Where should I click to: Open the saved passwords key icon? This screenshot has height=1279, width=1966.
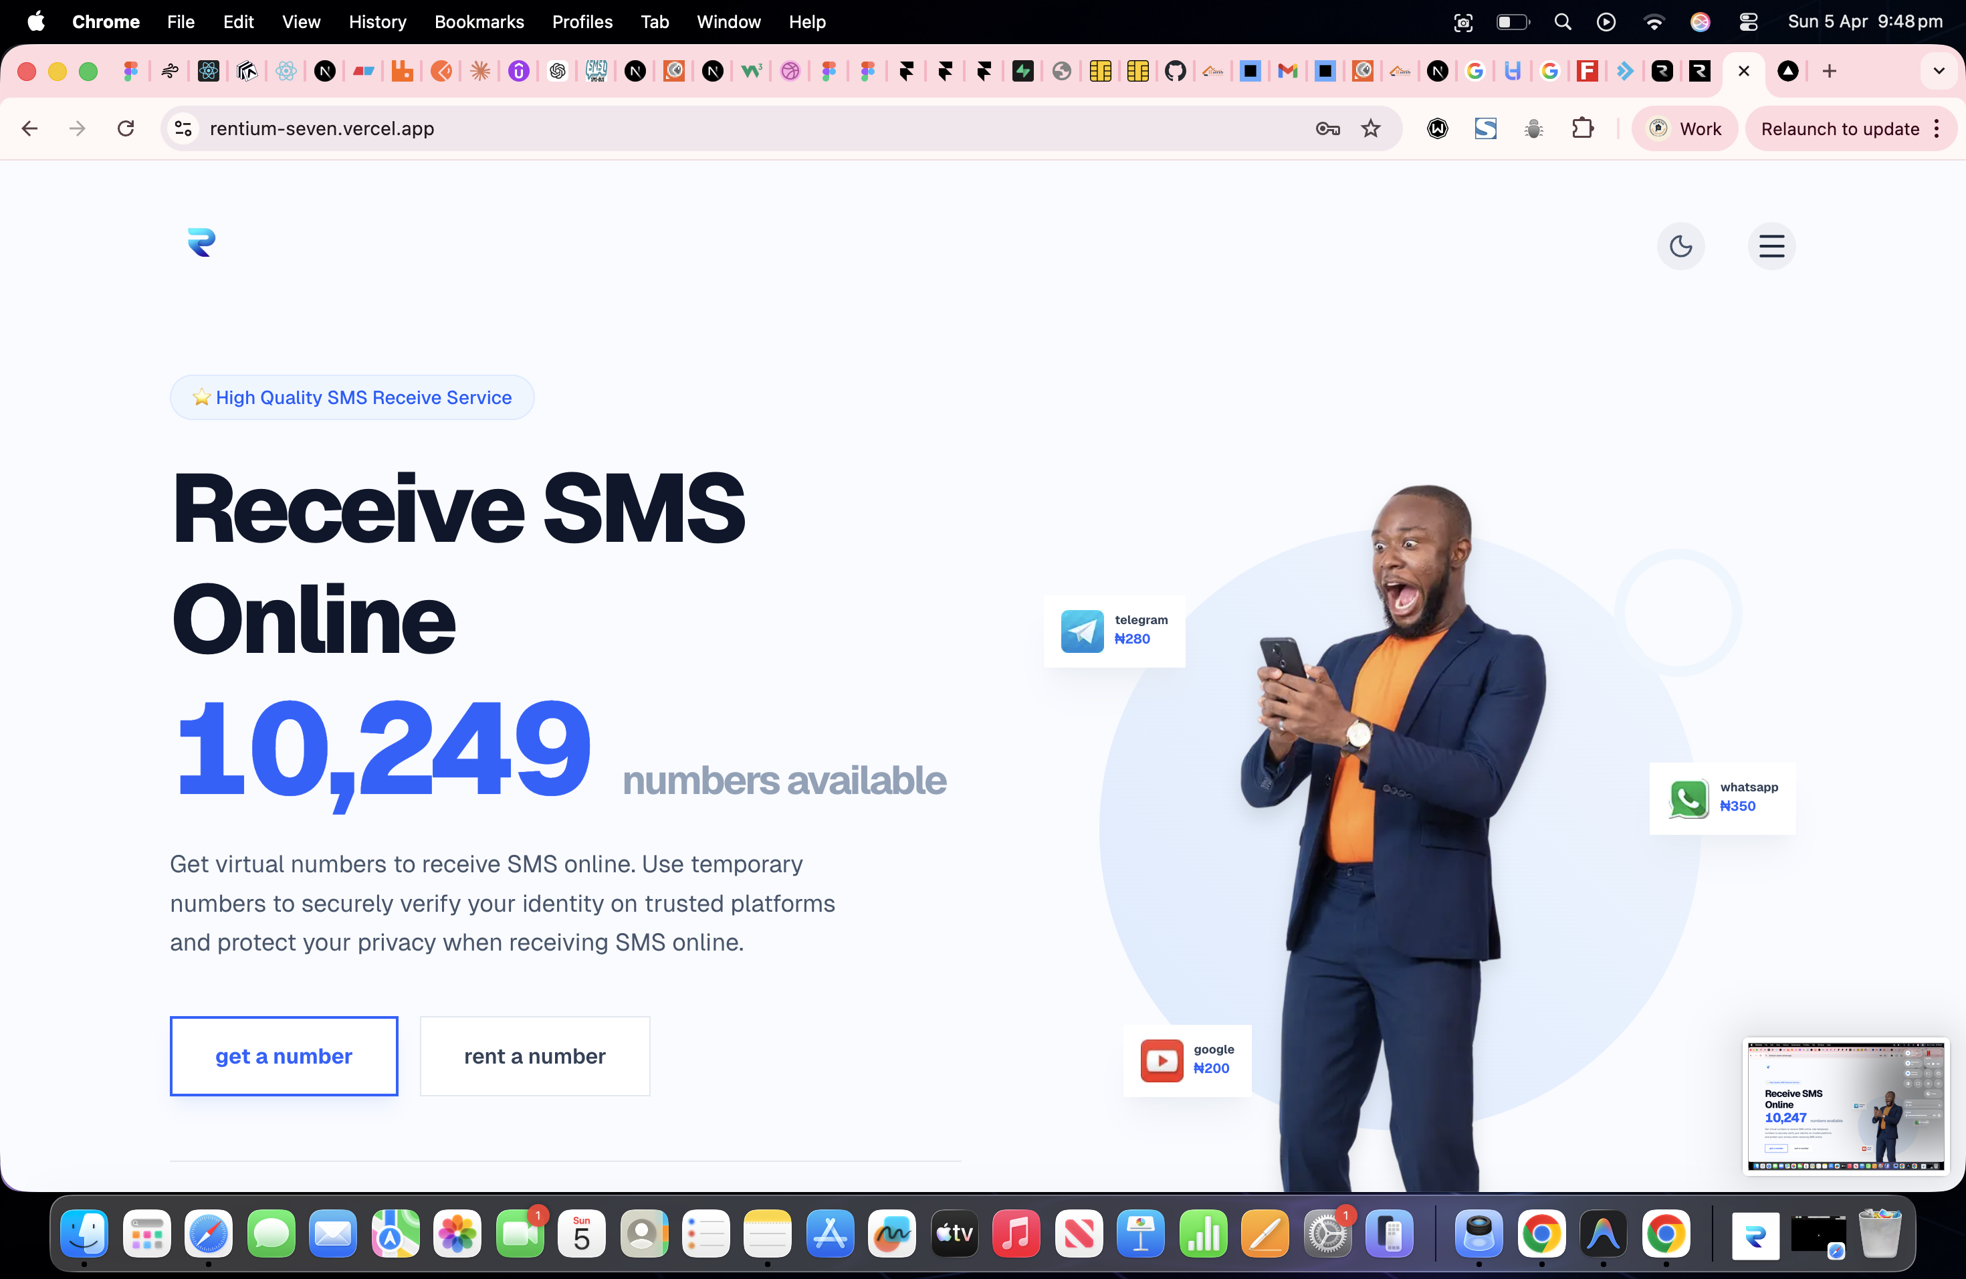pyautogui.click(x=1327, y=128)
